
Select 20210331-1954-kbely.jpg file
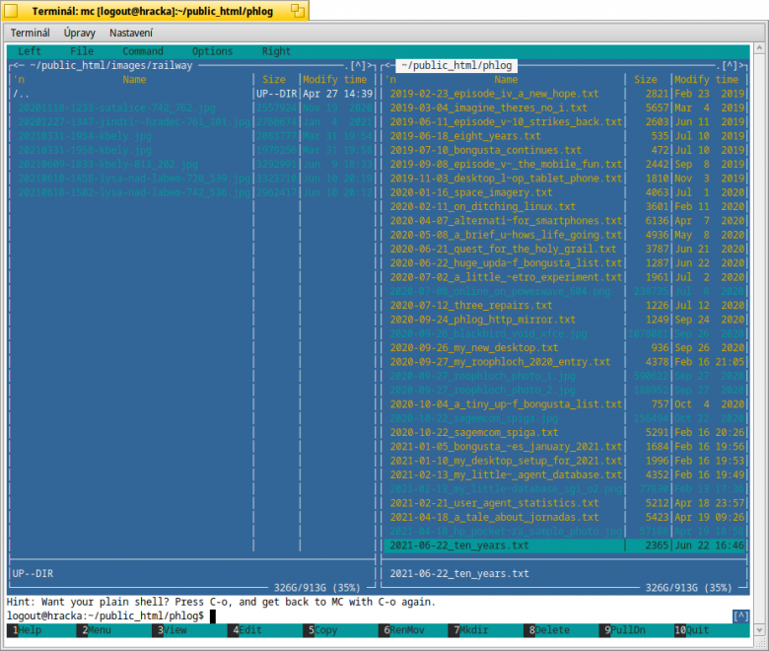[192, 136]
